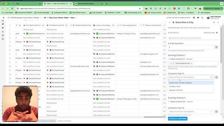Open Clay Diagram bookmark
The width and height of the screenshot is (224, 126).
pos(204,13)
